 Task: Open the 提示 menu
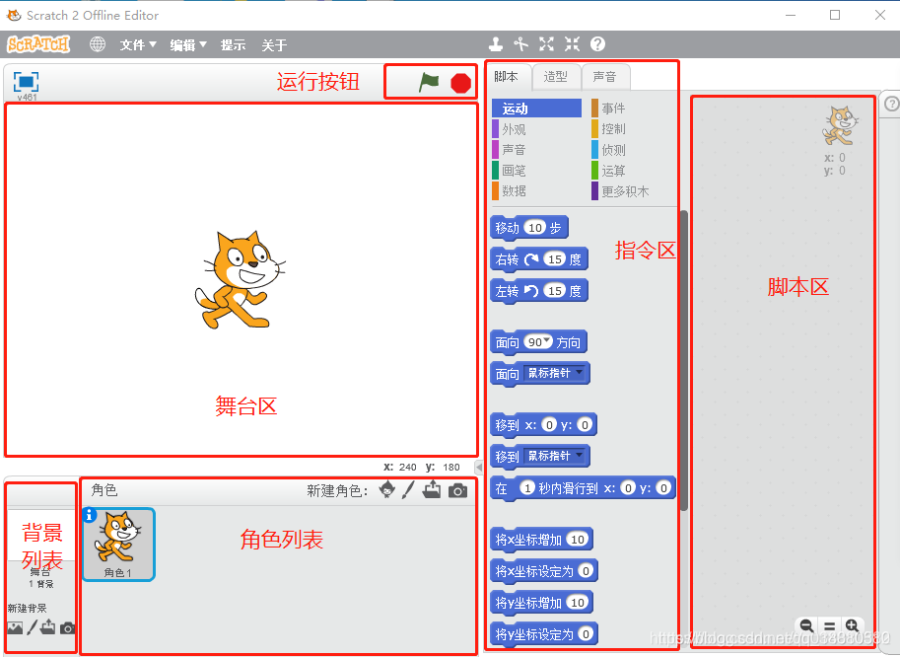233,44
